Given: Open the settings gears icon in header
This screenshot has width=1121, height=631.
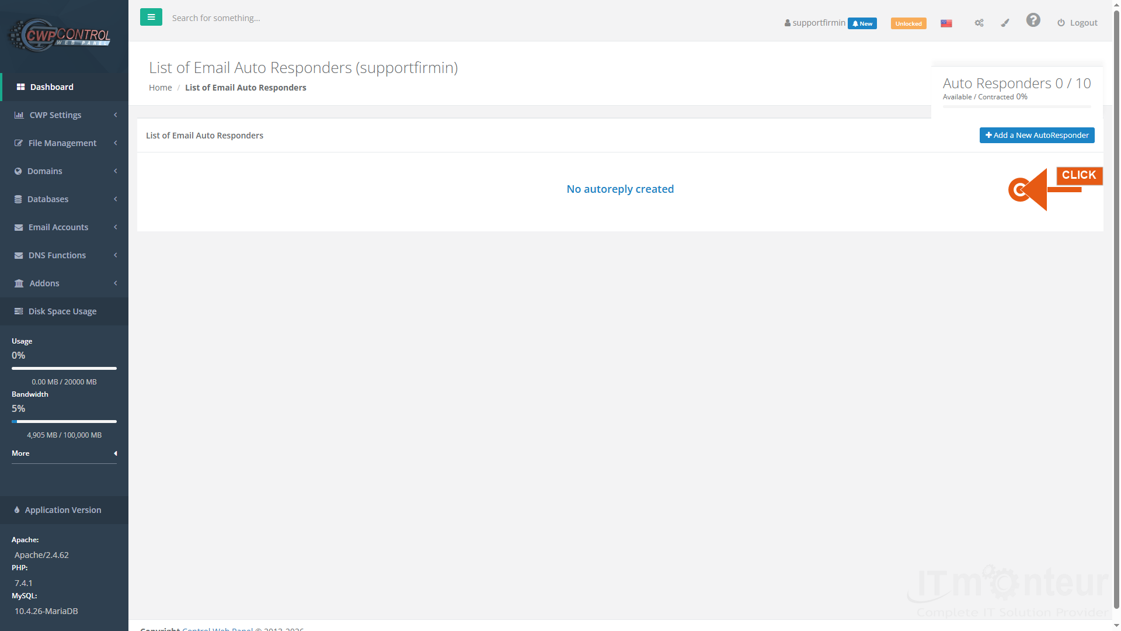Looking at the screenshot, I should tap(979, 23).
